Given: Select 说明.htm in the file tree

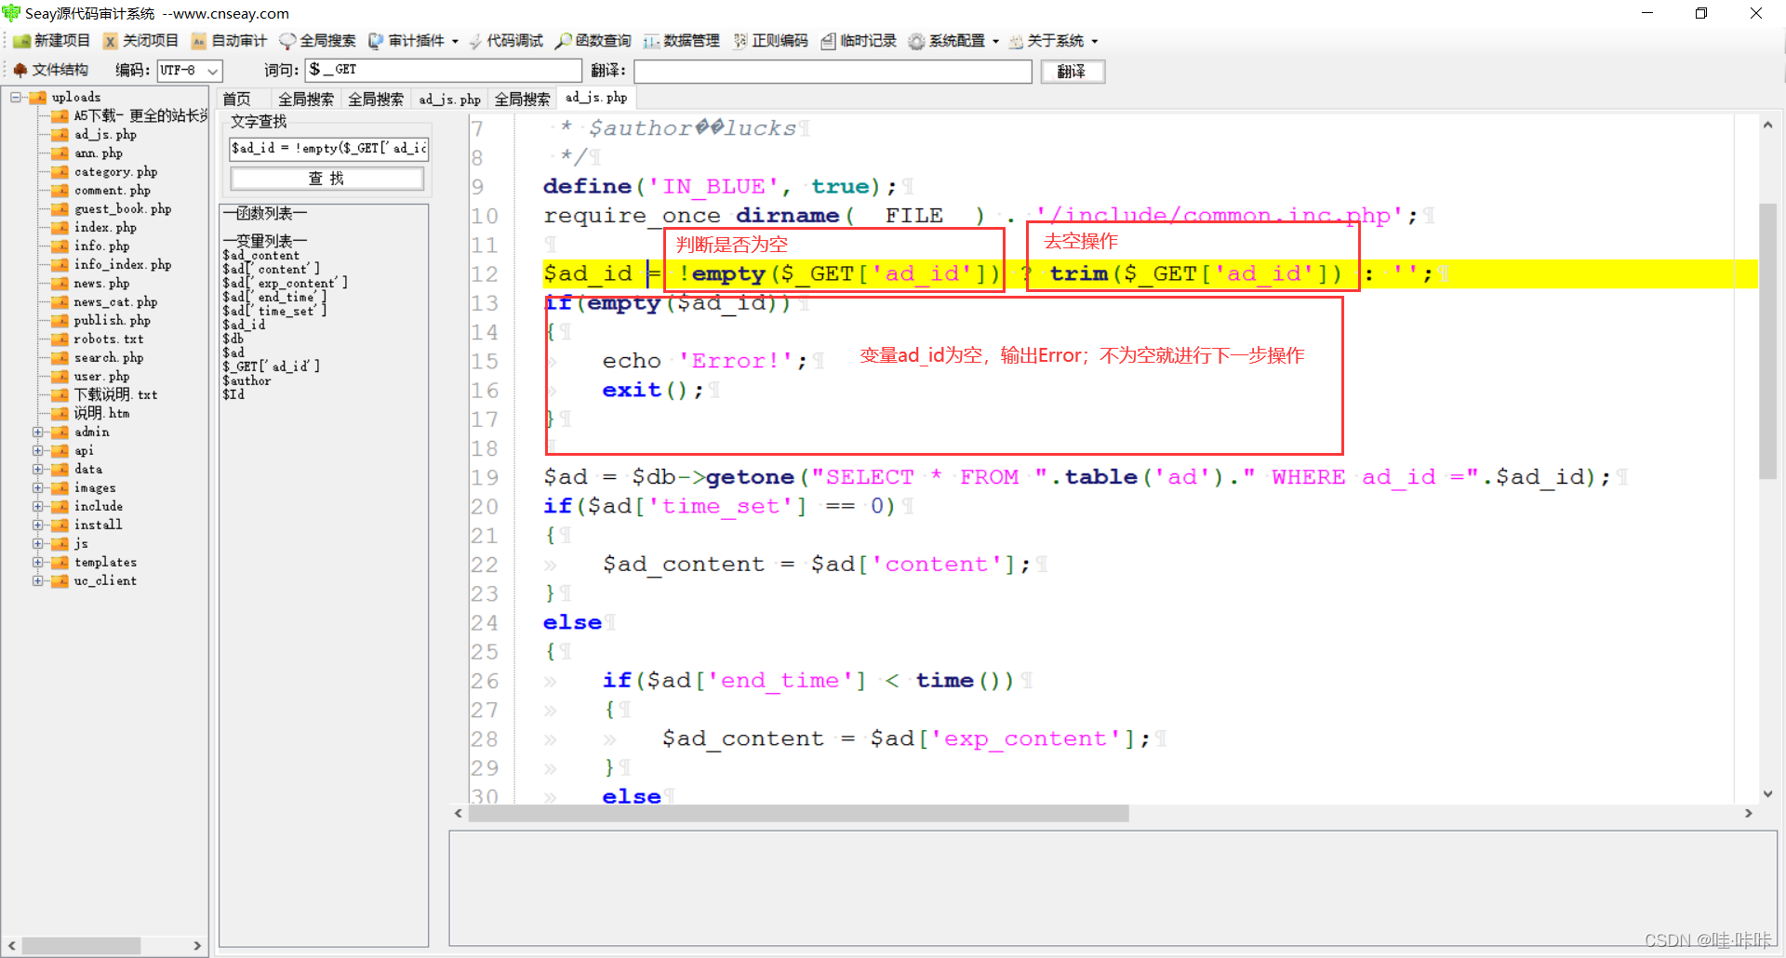Looking at the screenshot, I should point(101,414).
